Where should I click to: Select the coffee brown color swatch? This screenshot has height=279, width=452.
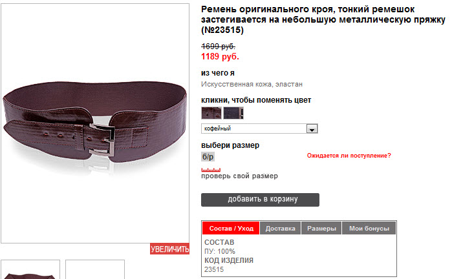click(211, 113)
